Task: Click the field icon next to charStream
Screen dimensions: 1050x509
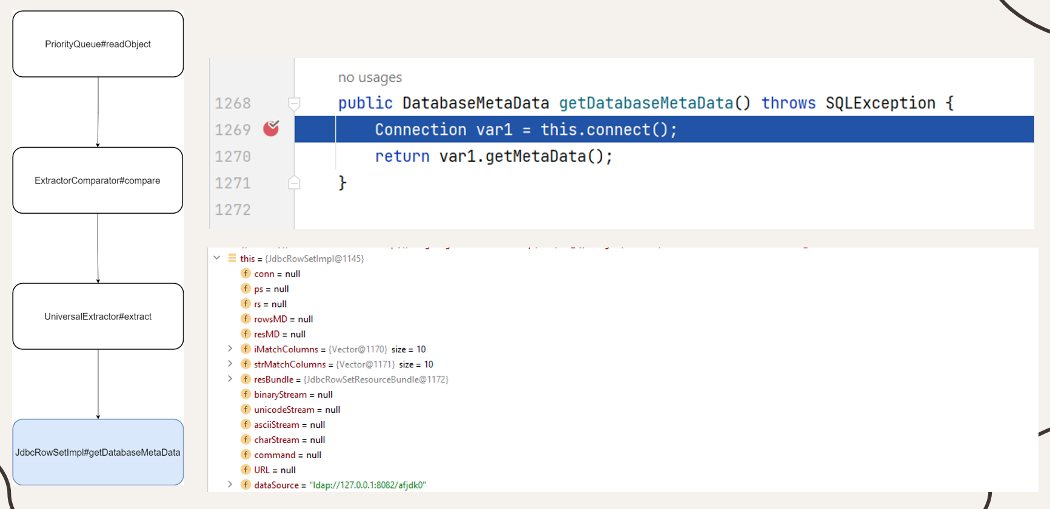Action: point(246,440)
